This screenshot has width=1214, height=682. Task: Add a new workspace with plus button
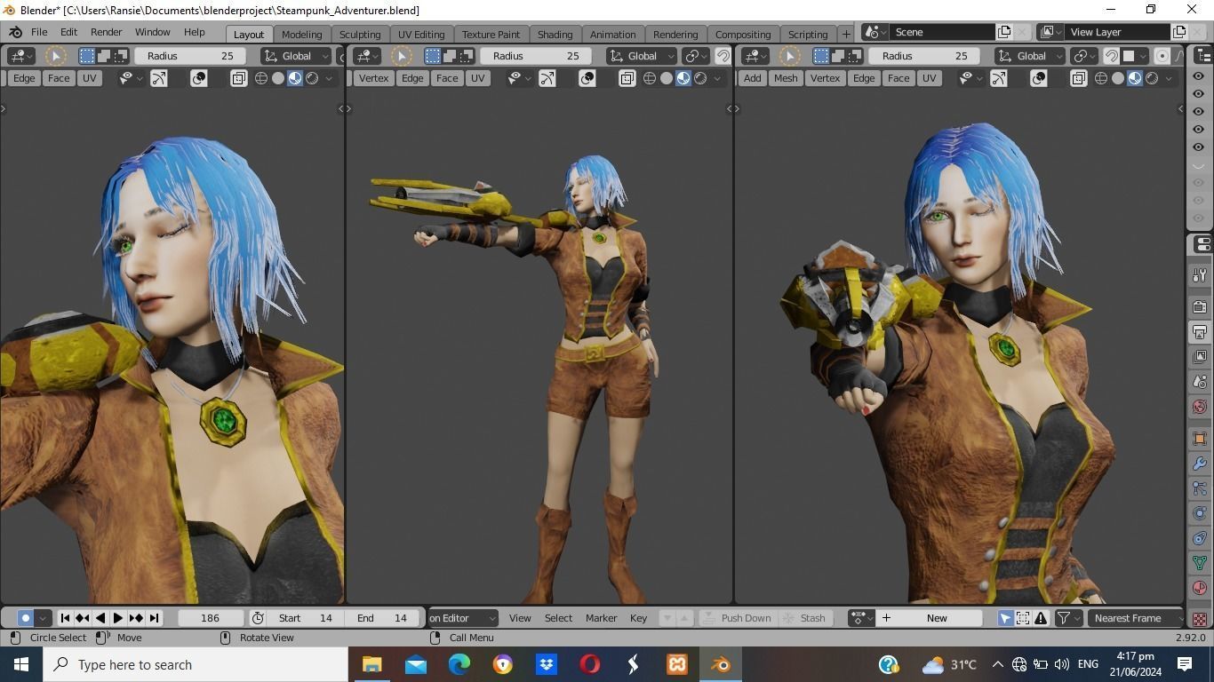pyautogui.click(x=846, y=34)
